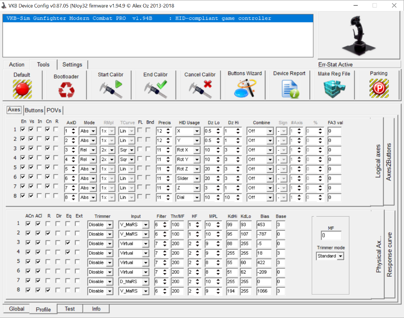Image resolution: width=404 pixels, height=318 pixels.
Task: Click the KdLo field showing 107
Action: pos(246,234)
